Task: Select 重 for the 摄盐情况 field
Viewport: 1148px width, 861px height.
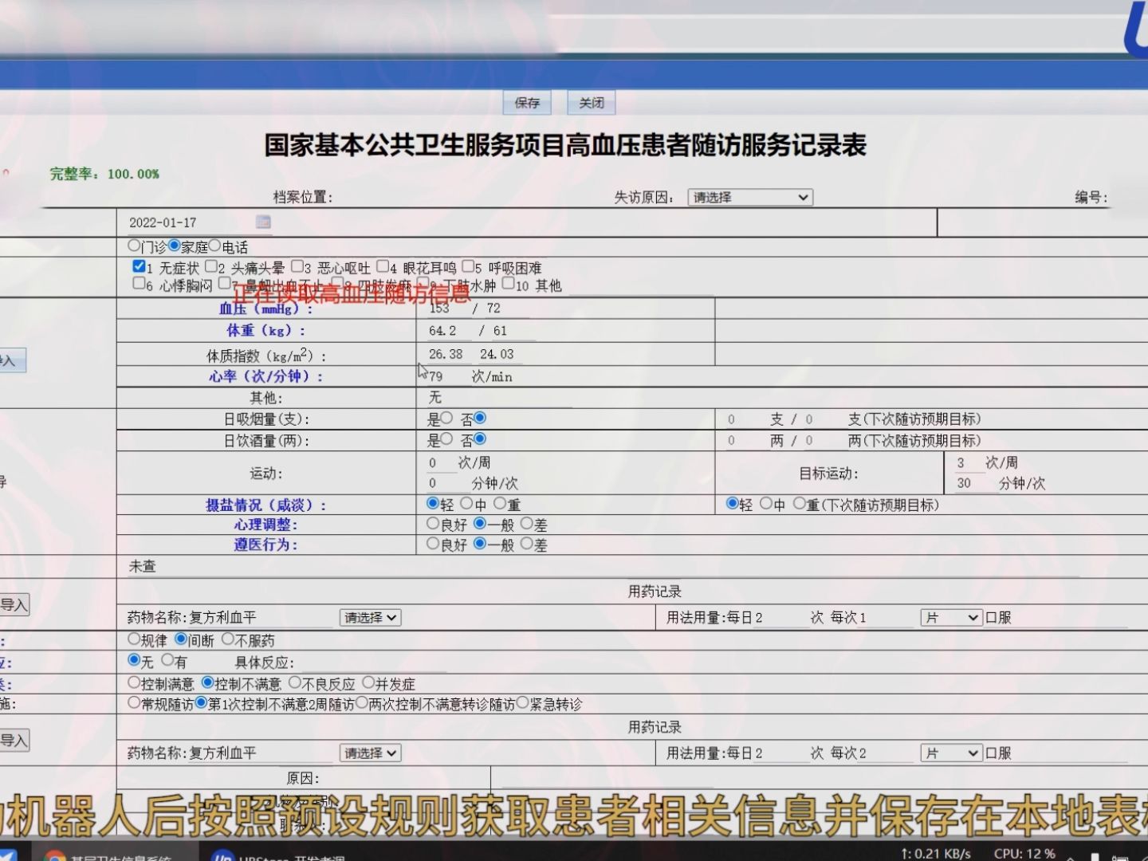Action: [500, 504]
